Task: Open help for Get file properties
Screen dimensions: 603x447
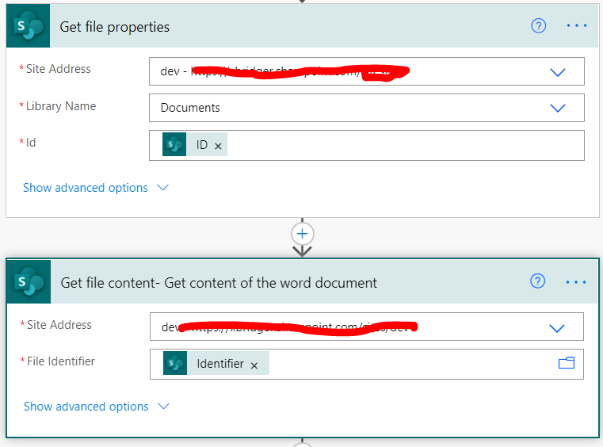Action: [538, 26]
